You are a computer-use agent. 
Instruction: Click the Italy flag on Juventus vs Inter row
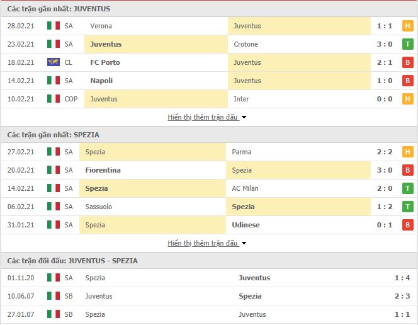coord(54,99)
